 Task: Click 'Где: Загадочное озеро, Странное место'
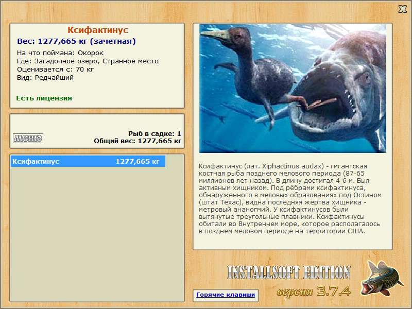click(x=88, y=61)
